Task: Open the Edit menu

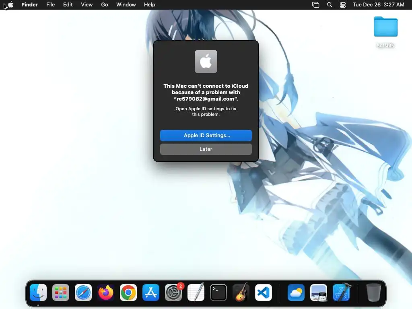Action: (x=68, y=5)
